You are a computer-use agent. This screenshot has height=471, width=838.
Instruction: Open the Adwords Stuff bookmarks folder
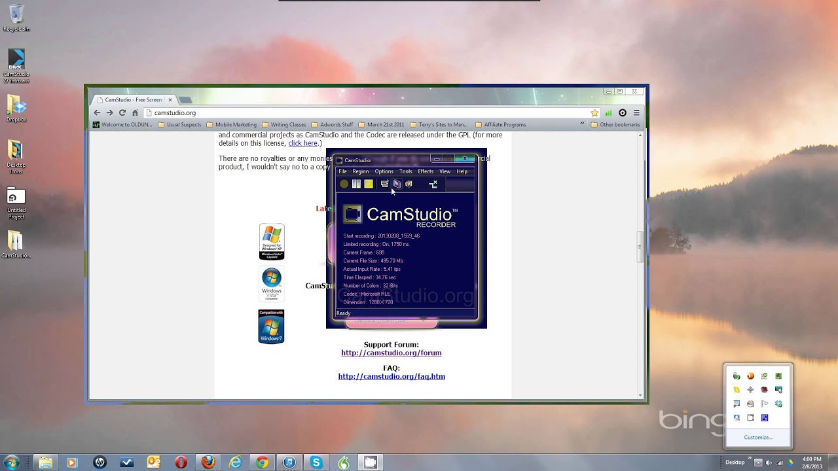click(333, 124)
